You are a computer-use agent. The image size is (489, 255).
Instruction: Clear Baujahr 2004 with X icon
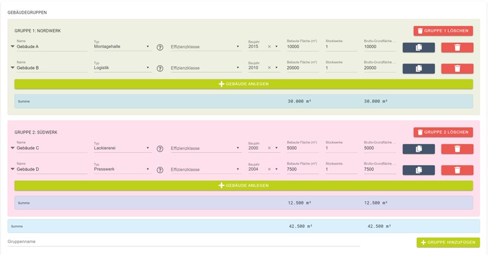270,169
